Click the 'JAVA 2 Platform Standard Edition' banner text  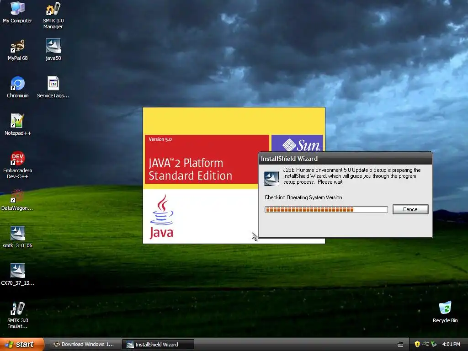(190, 169)
